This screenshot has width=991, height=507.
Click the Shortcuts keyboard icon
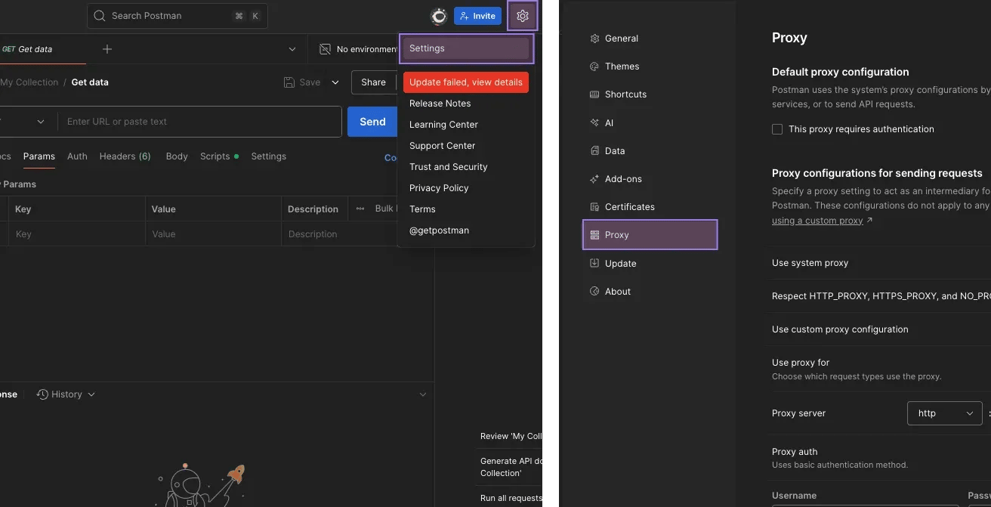[594, 94]
